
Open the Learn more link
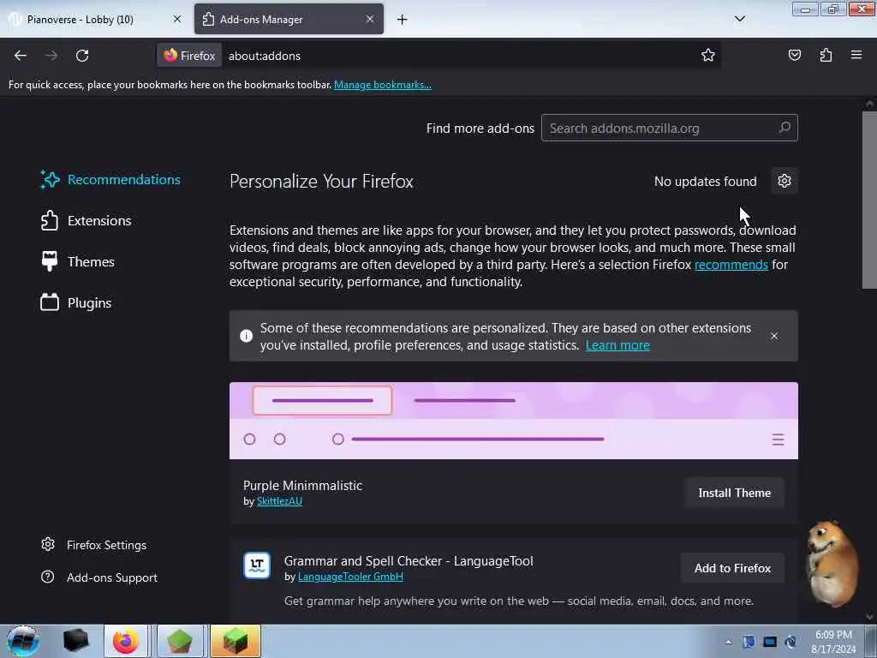[617, 345]
